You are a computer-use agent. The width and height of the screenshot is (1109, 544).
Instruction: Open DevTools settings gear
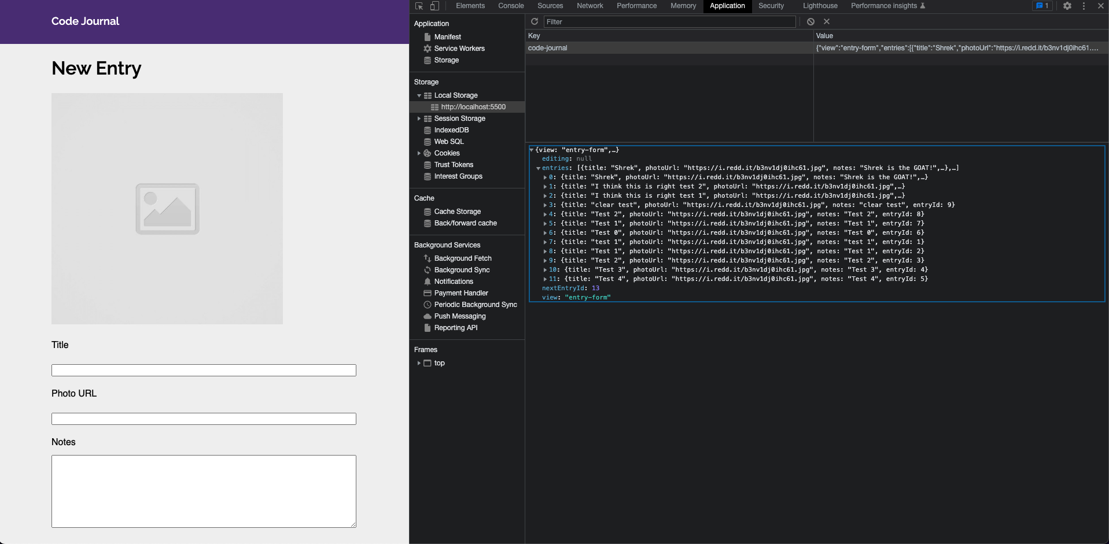pyautogui.click(x=1067, y=6)
